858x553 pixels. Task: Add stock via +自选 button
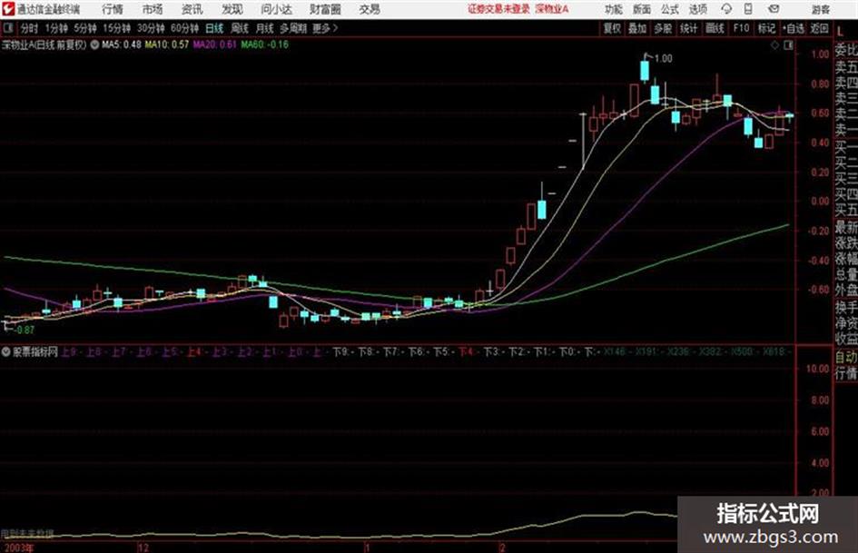tap(794, 28)
